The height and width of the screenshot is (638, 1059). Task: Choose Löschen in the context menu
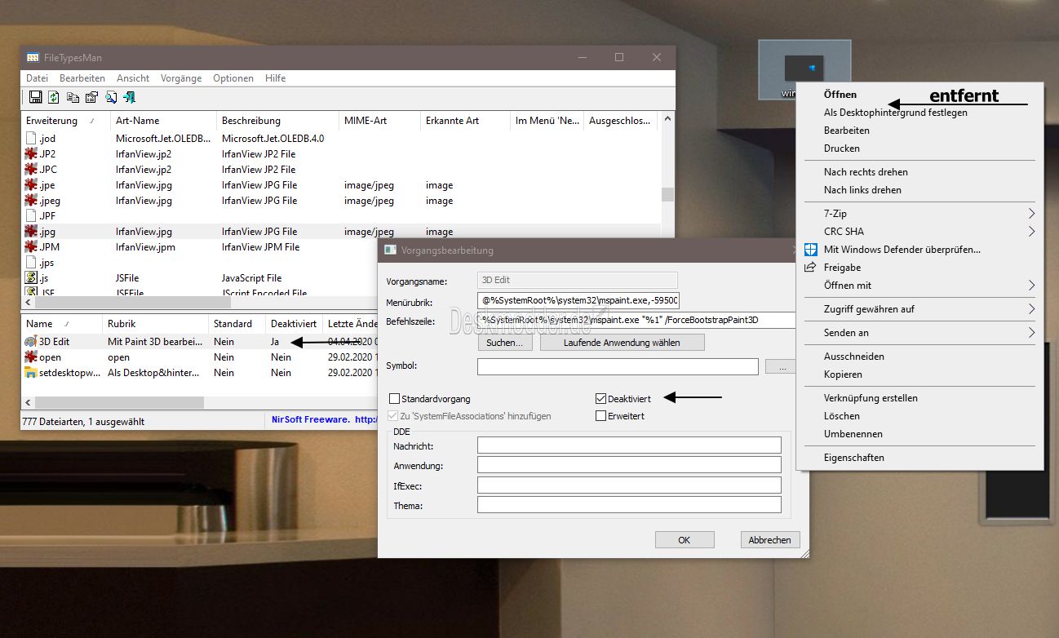tap(841, 416)
